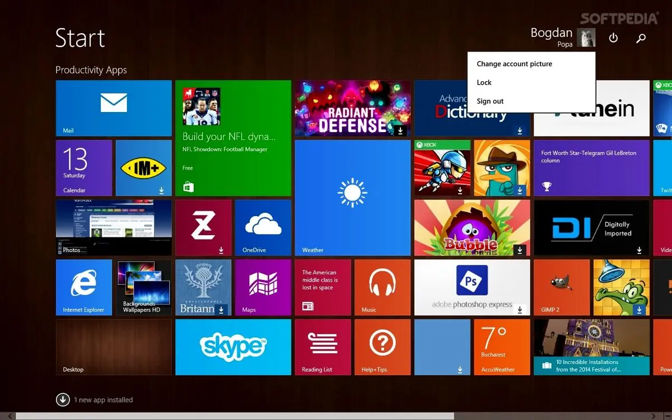672x420 pixels.
Task: Open AccuWeather Bucharest 7° tile
Action: coord(502,347)
